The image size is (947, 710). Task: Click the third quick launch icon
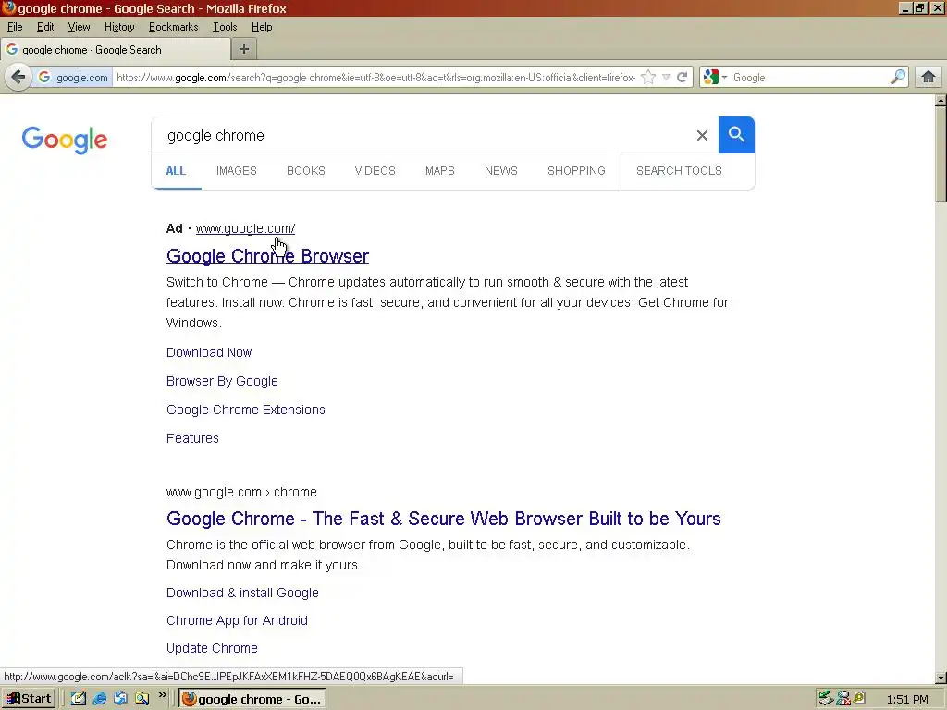pos(121,699)
